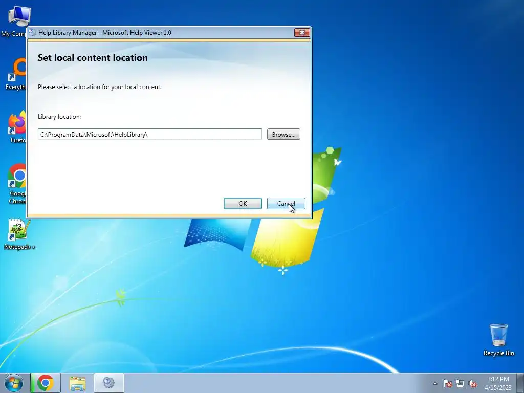Select the Firefox desktop shortcut
Viewport: 524px width, 393px height.
(x=16, y=127)
